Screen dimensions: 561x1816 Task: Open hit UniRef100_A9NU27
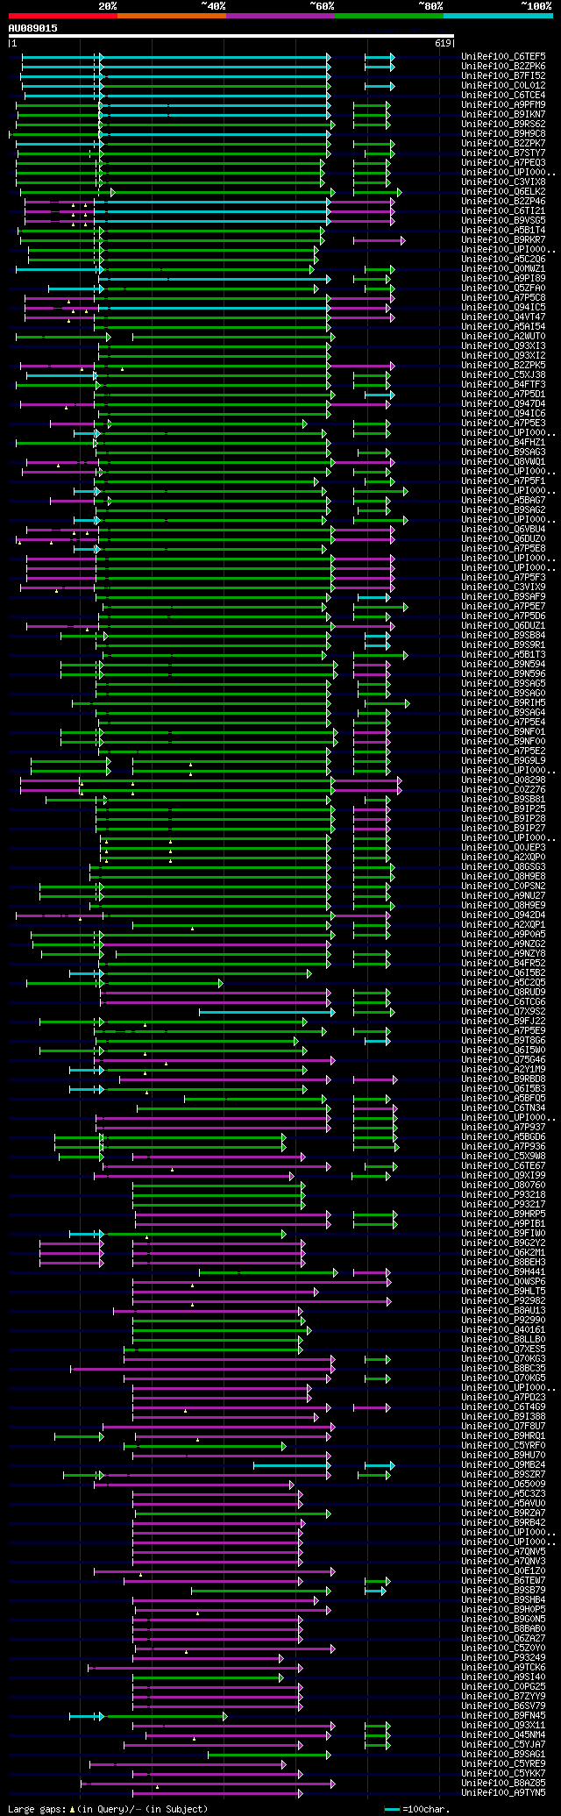pyautogui.click(x=503, y=895)
